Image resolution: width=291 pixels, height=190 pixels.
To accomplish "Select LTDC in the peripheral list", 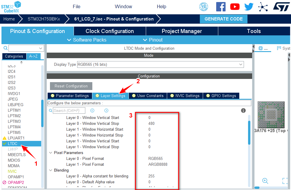I will 13,144.
